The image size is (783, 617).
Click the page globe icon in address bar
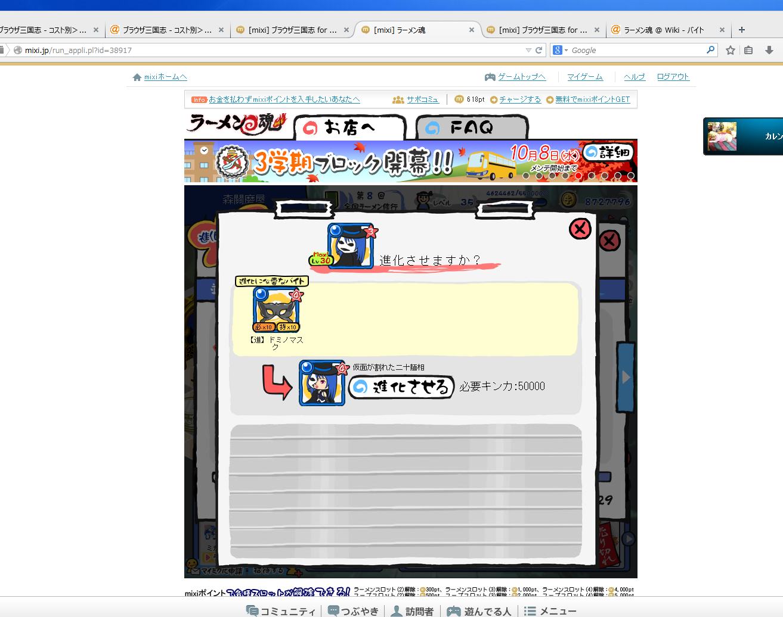[18, 50]
